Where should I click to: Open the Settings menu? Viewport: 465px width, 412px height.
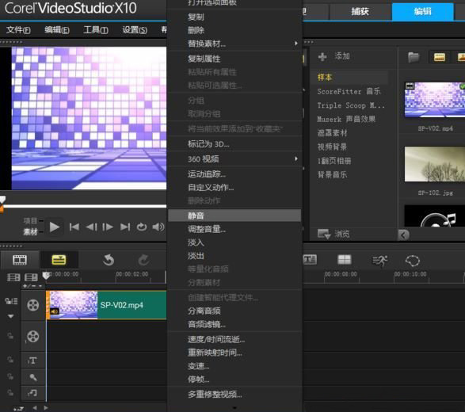coord(135,30)
